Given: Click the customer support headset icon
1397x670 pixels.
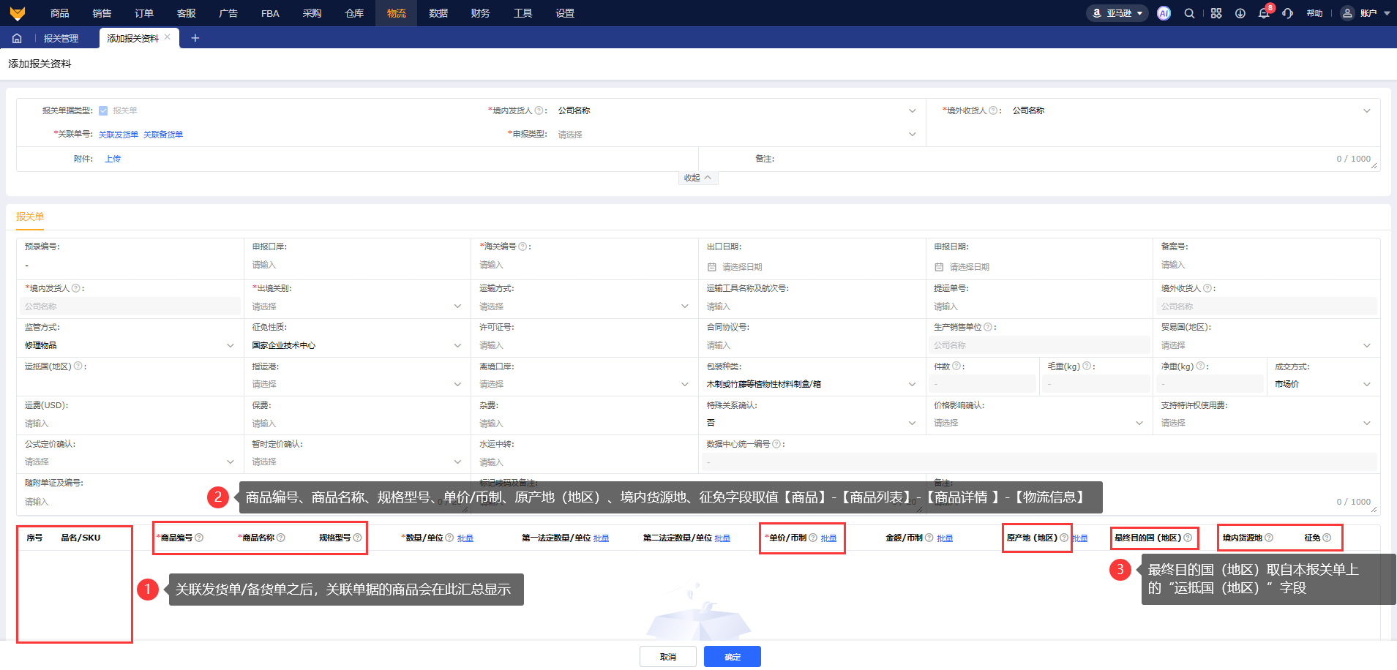Looking at the screenshot, I should coord(1288,13).
